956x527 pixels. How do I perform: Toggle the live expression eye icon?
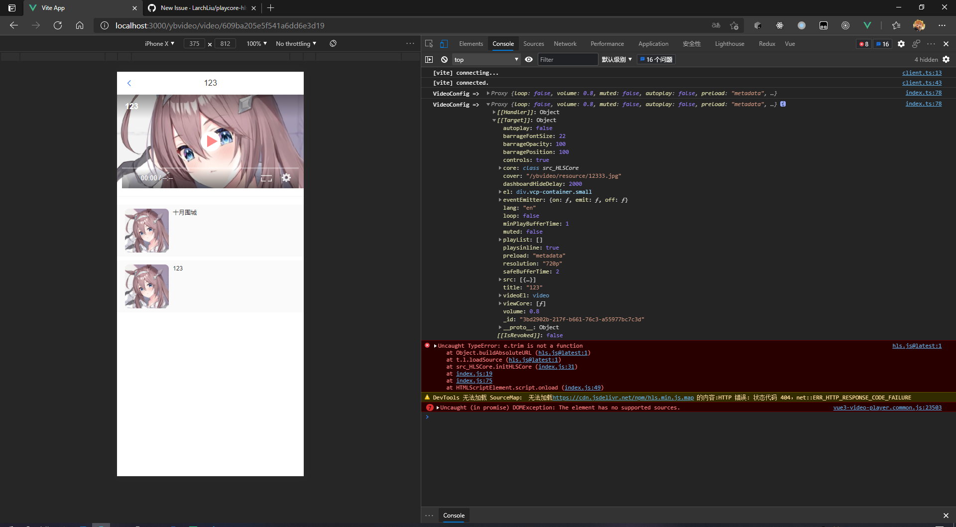click(x=529, y=59)
